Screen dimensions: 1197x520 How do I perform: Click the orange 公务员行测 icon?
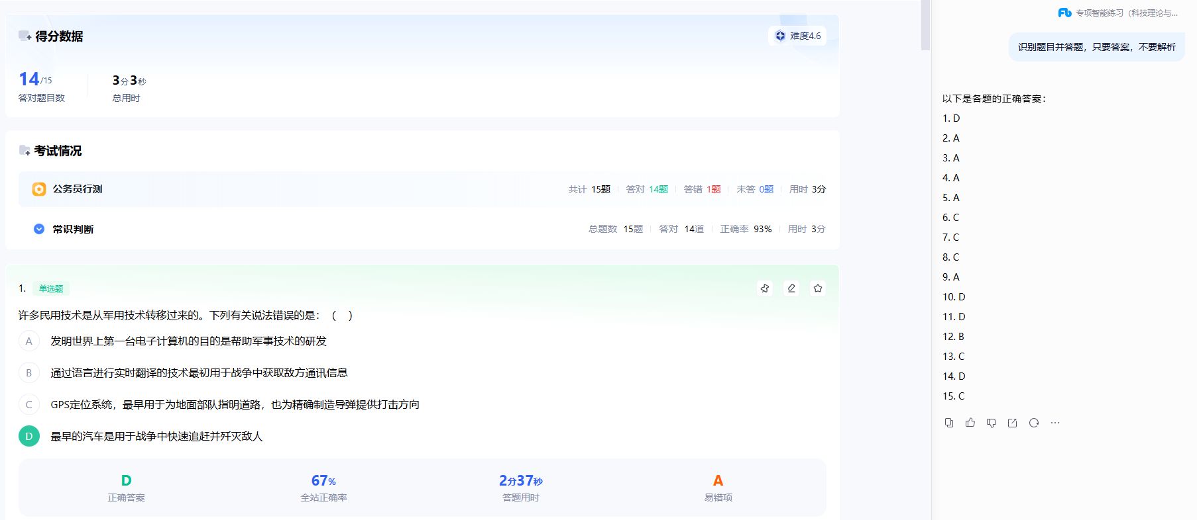[39, 189]
